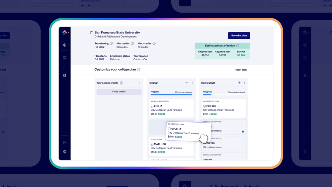
Task: Open the checklist icon in sidebar
Action: click(65, 66)
